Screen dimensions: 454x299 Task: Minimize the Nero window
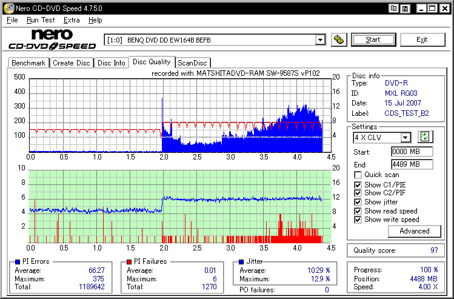[421, 8]
